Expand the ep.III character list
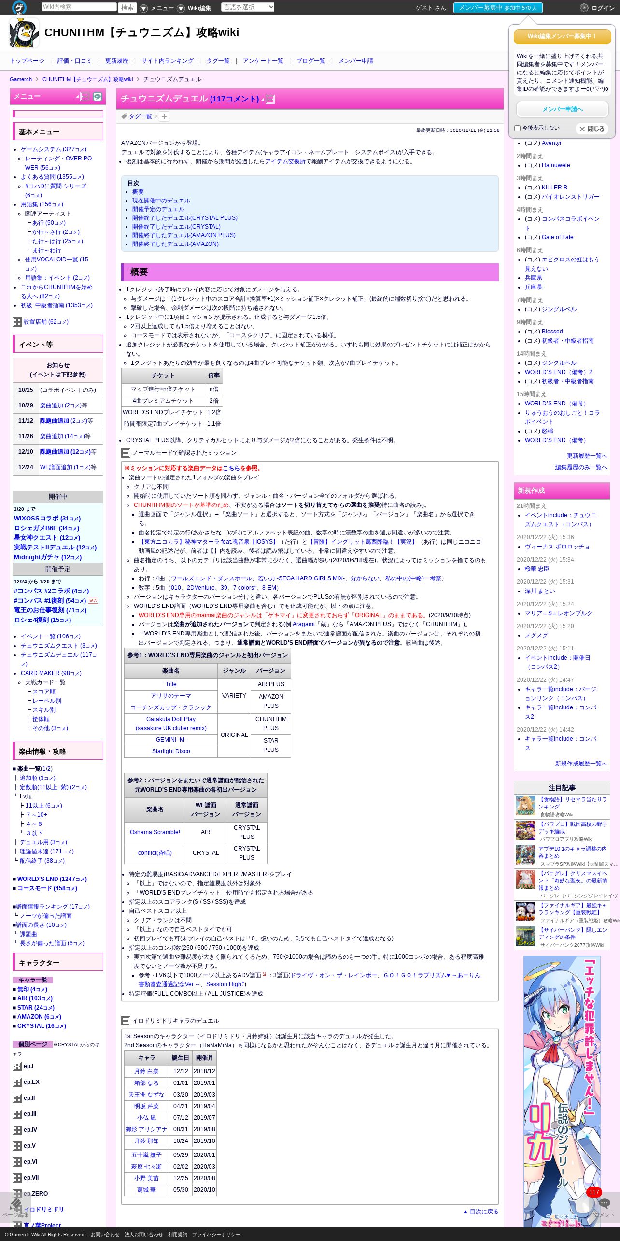This screenshot has width=620, height=1241. (17, 1114)
